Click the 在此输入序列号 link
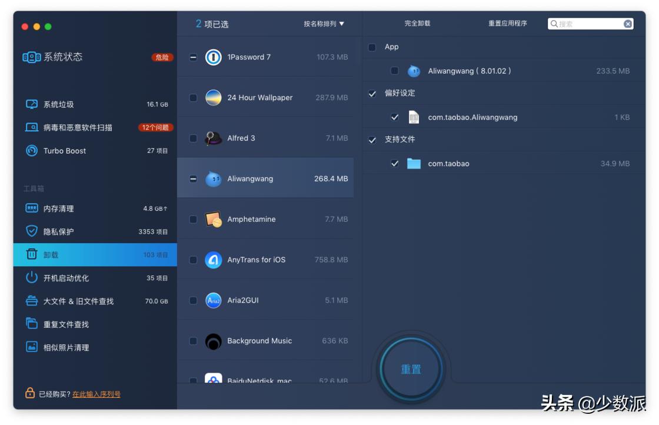Screen dimensions: 659x425 (96, 394)
